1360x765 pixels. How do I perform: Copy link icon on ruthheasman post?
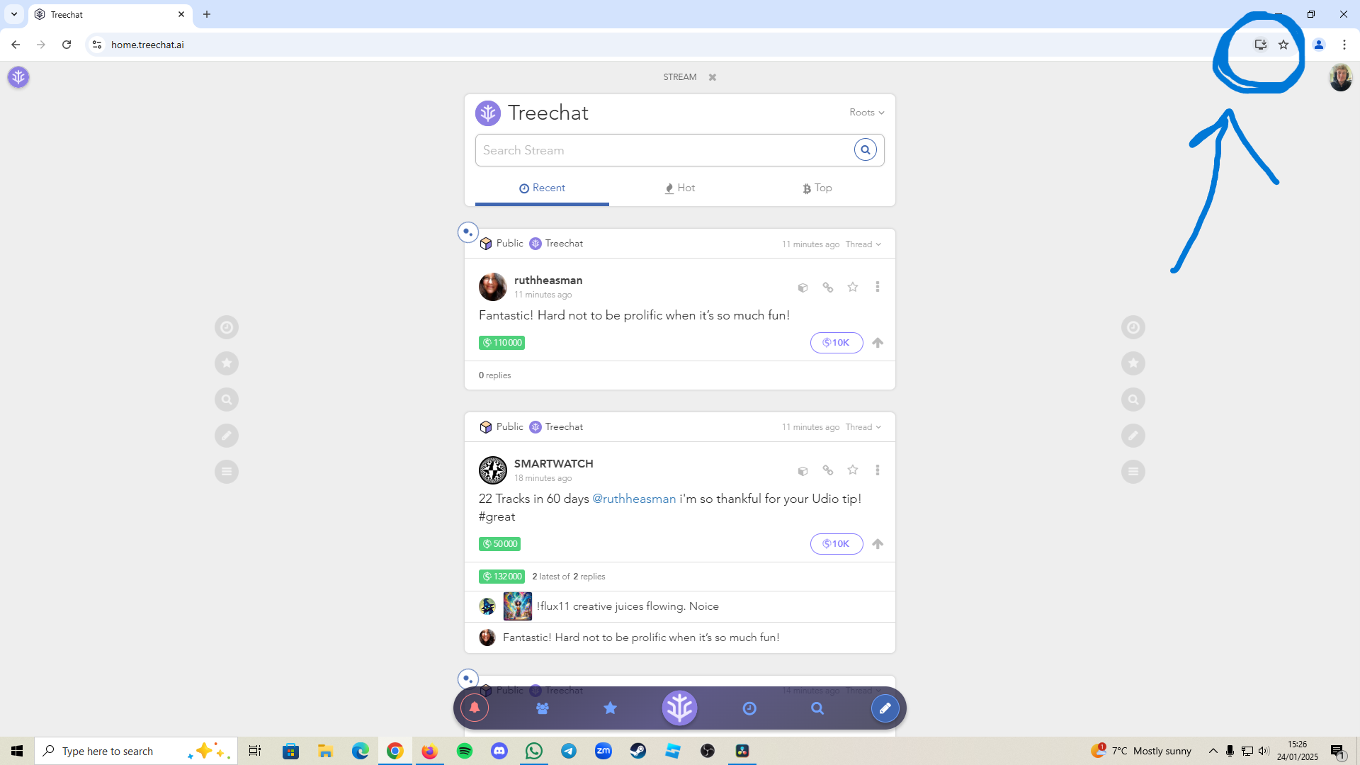tap(827, 287)
